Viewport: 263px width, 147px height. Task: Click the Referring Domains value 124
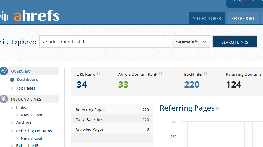pyautogui.click(x=233, y=85)
